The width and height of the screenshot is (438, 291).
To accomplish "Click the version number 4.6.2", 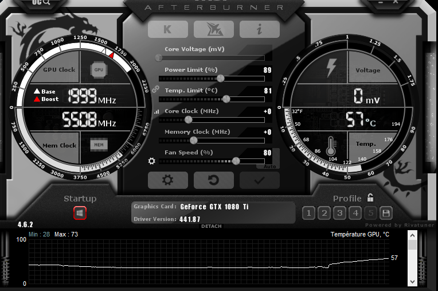I will tap(25, 224).
